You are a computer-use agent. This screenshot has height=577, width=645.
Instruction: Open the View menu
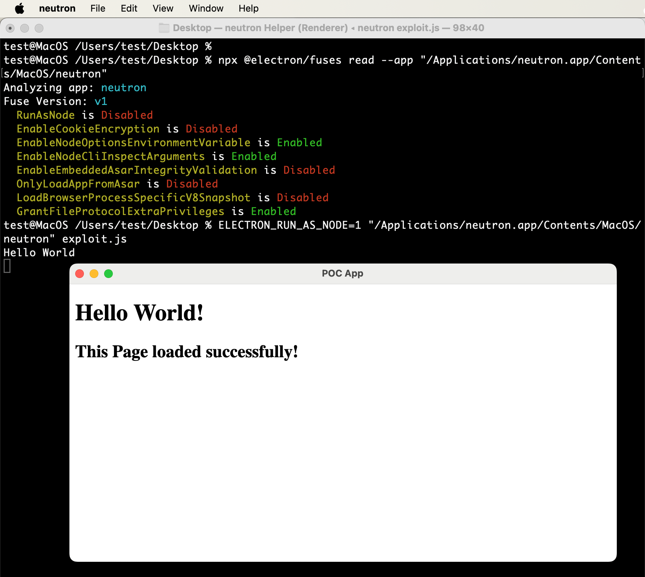tap(163, 8)
